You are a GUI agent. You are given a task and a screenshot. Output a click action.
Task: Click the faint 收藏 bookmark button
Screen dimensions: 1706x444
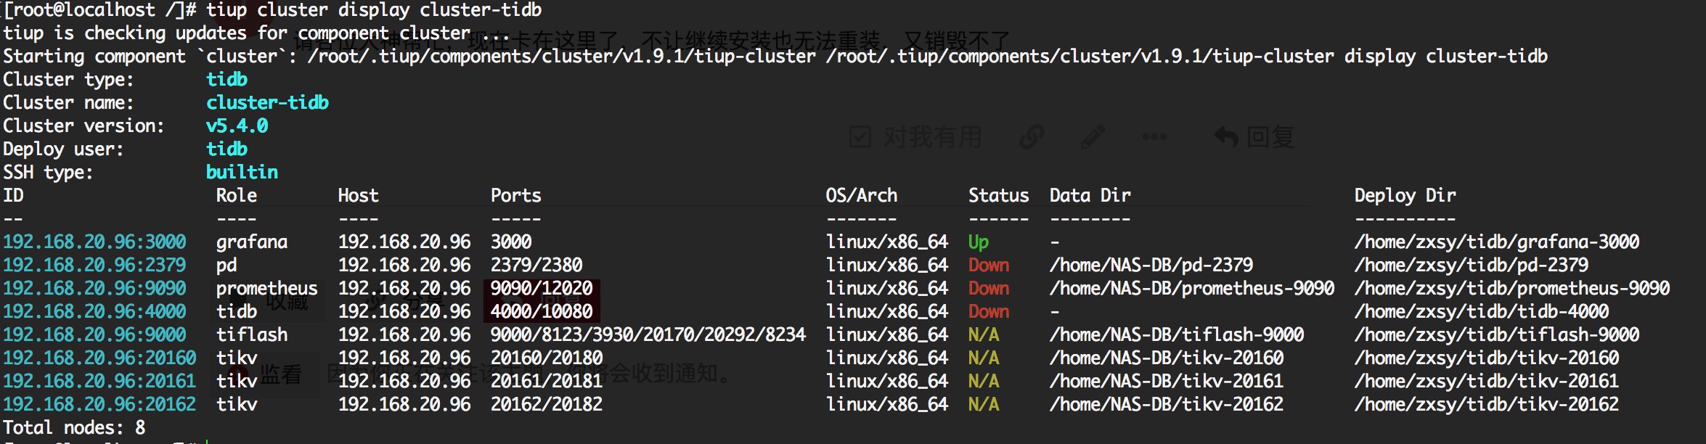click(x=285, y=300)
